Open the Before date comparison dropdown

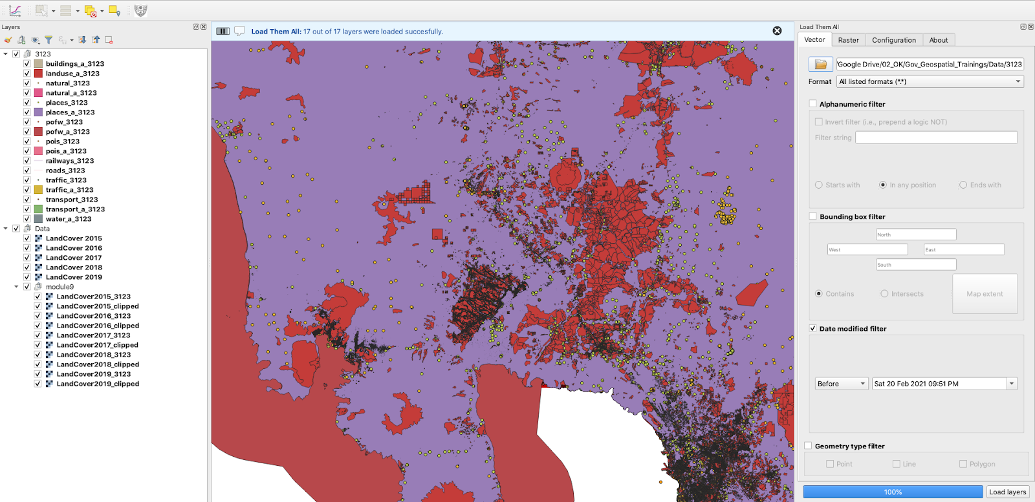[x=841, y=384]
